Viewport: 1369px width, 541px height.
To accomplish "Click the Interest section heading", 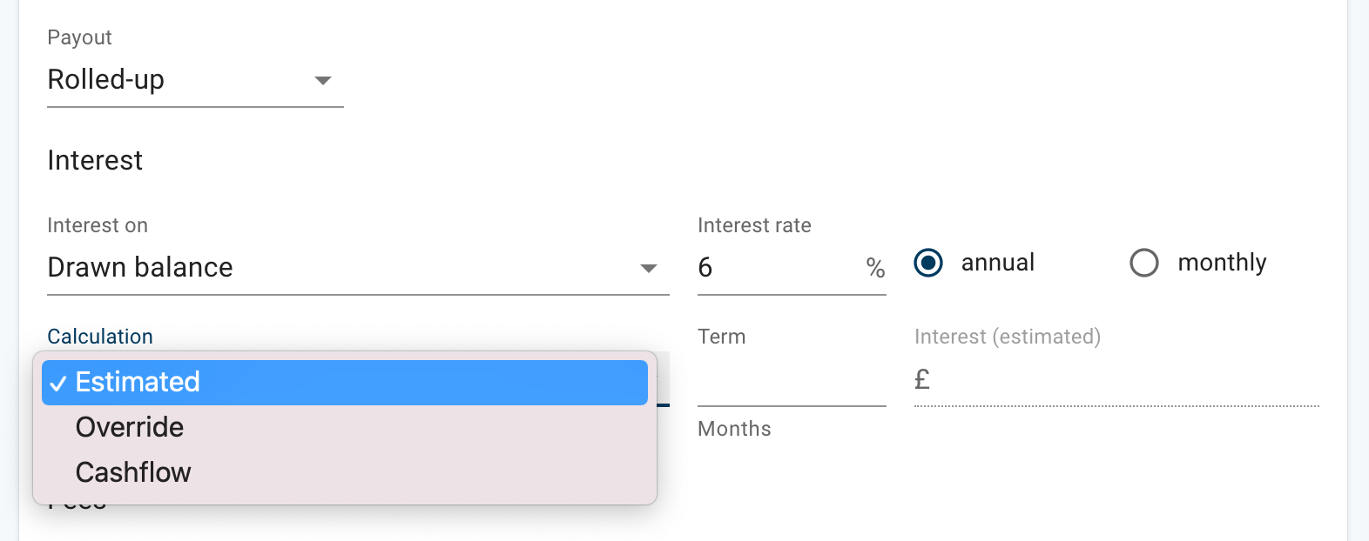I will (94, 160).
